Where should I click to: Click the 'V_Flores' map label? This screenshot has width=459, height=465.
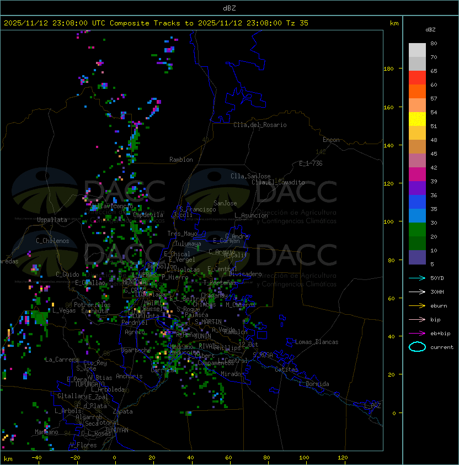coord(83,445)
